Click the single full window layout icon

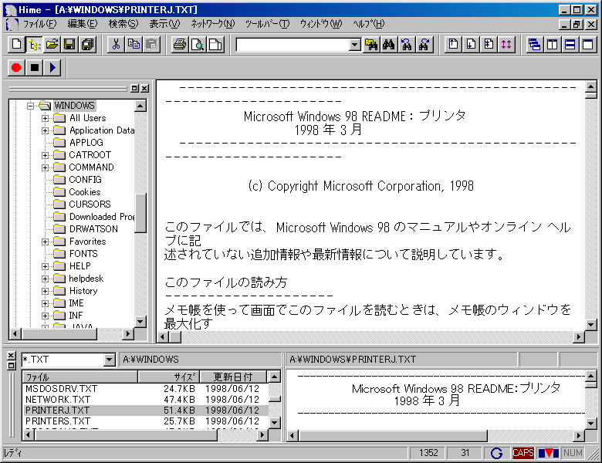(588, 45)
